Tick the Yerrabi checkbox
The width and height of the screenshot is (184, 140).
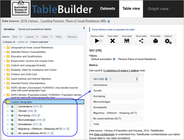coord(16,111)
